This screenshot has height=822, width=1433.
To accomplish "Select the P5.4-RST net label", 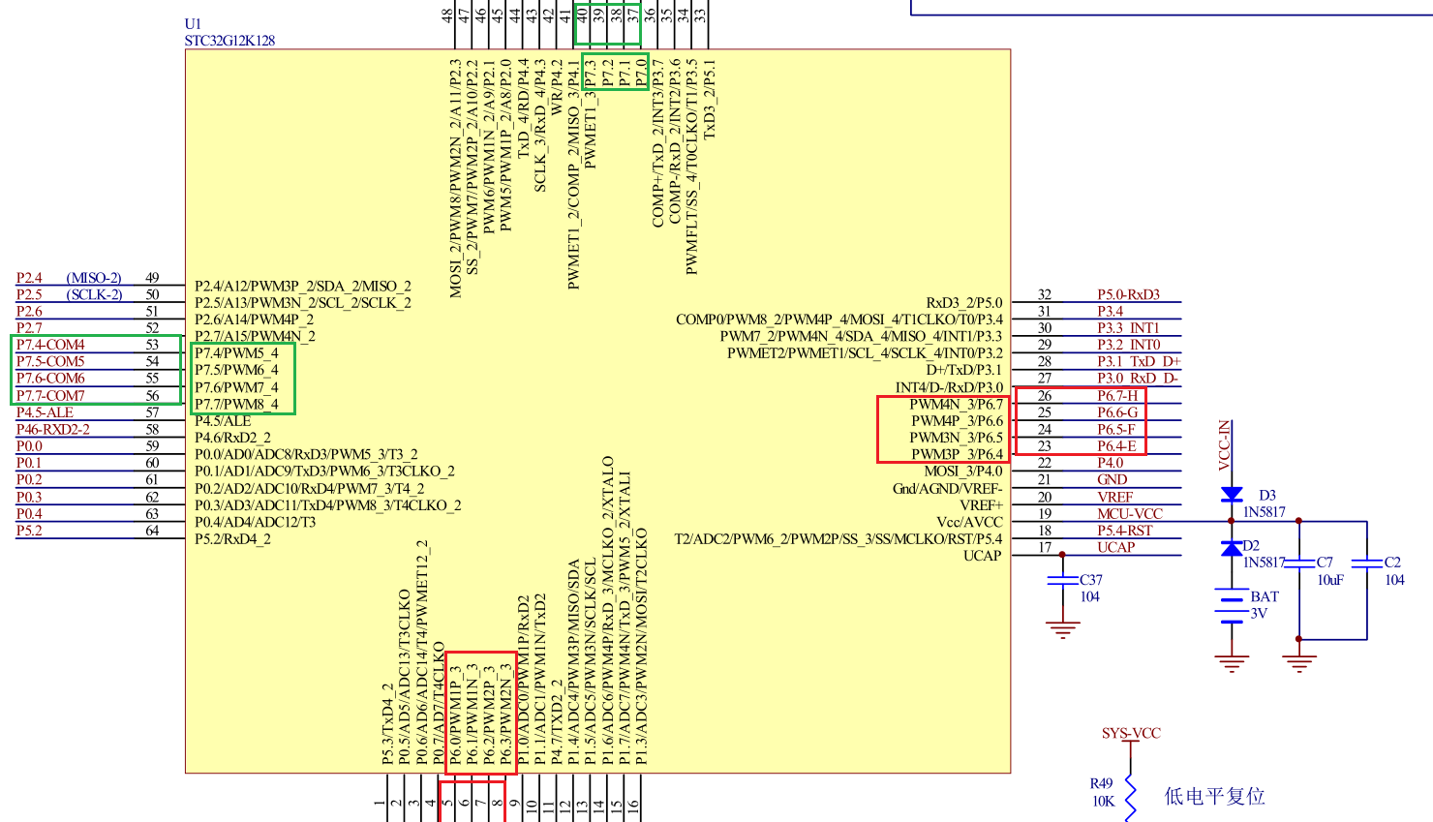I will 1125,530.
